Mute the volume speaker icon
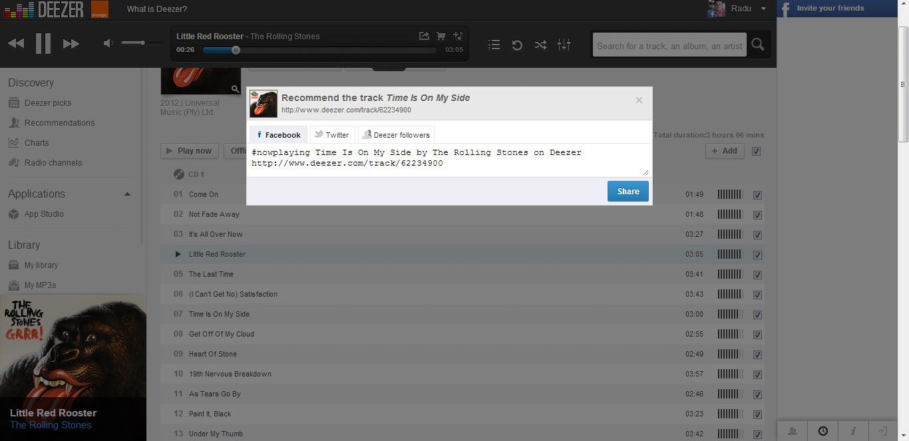The width and height of the screenshot is (909, 441). click(x=108, y=43)
